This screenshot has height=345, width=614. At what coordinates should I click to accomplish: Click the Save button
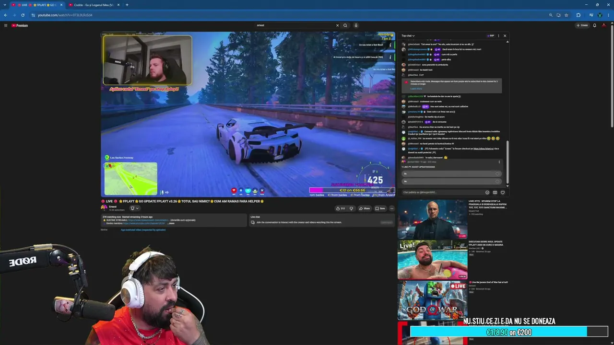[x=380, y=208]
